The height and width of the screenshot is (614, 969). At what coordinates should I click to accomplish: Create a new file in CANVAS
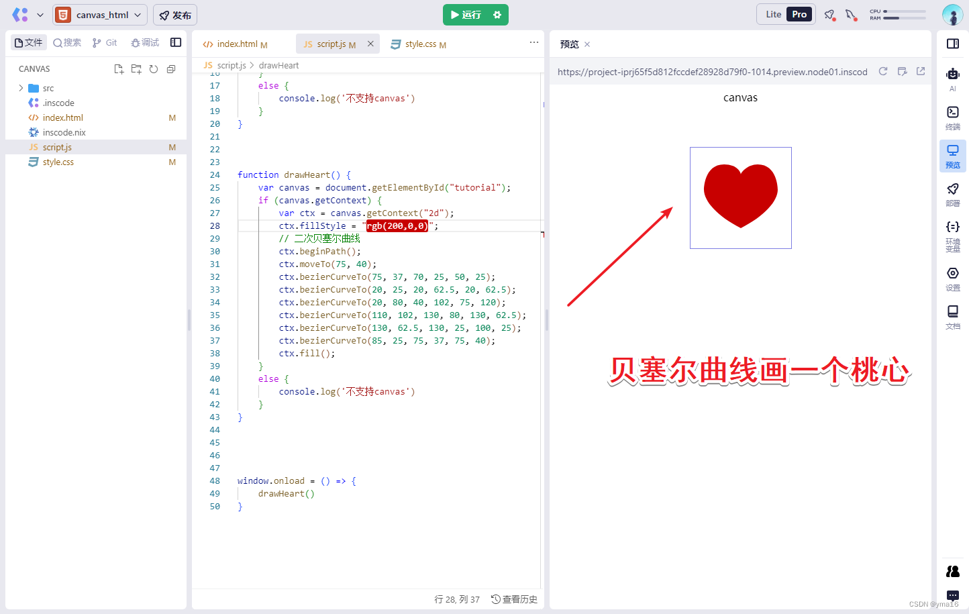[119, 69]
